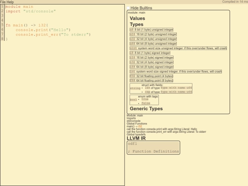Click the console.print("Hello") code line

pos(43,30)
